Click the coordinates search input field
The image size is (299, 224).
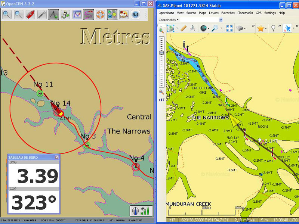tap(200, 20)
